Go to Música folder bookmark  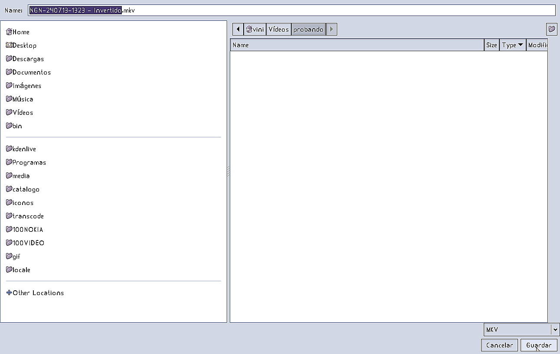pos(23,99)
